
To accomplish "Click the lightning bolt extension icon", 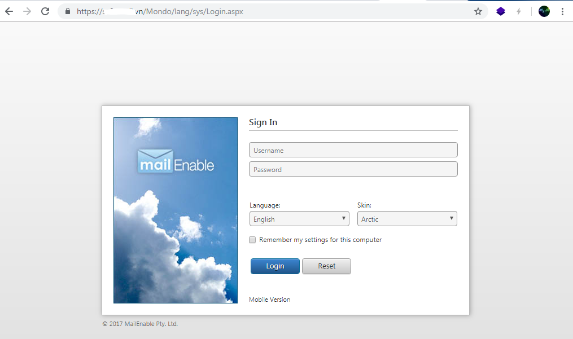I will [519, 11].
